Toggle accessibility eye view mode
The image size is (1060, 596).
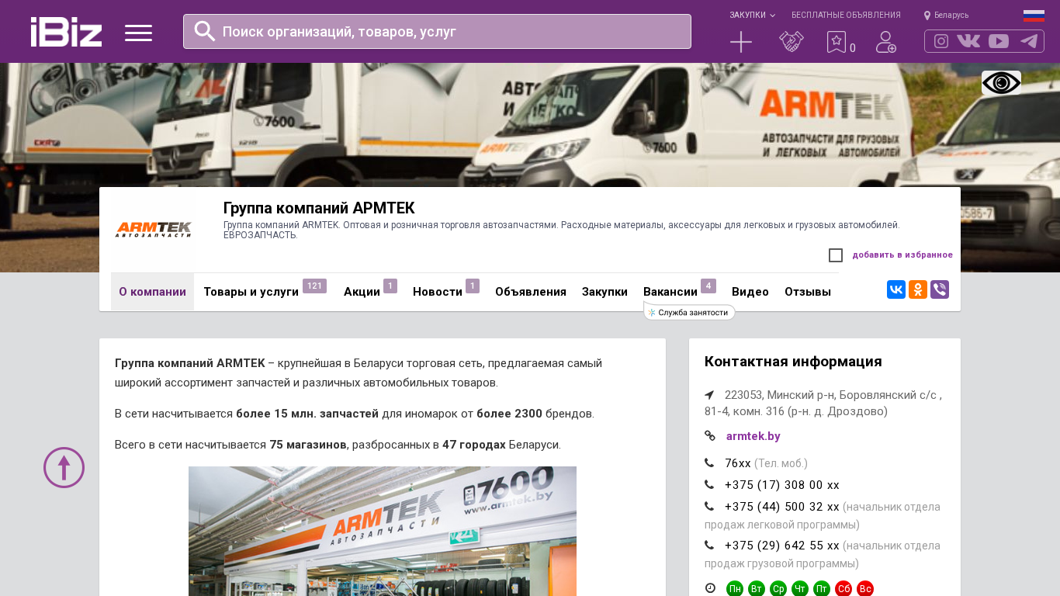click(x=1001, y=83)
